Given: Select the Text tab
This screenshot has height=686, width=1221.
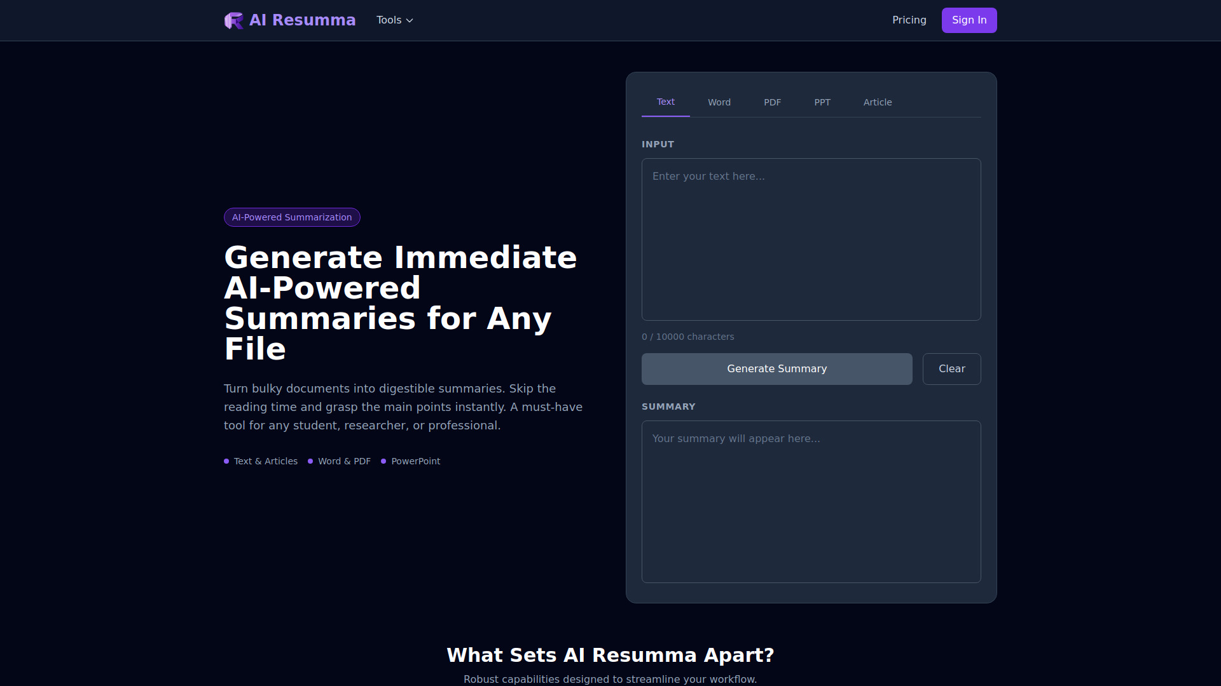Looking at the screenshot, I should 665,102.
